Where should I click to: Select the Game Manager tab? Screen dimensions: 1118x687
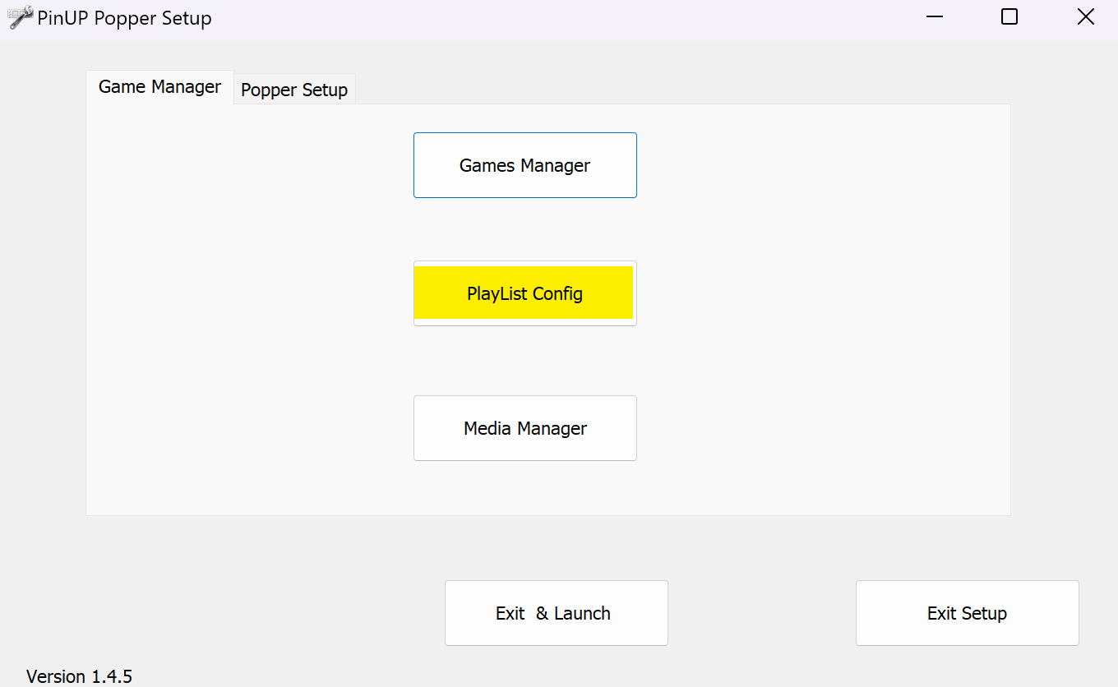point(159,87)
